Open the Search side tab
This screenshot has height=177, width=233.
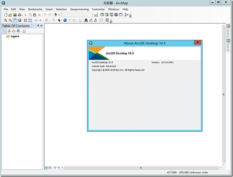(x=228, y=45)
